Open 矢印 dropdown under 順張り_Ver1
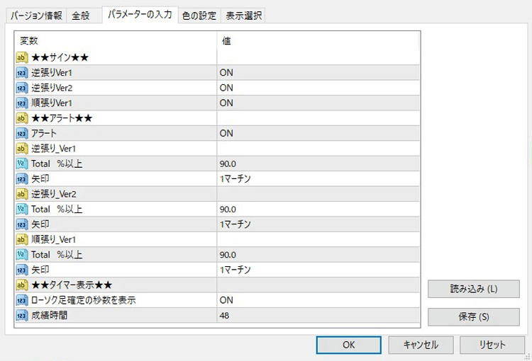 (x=318, y=270)
